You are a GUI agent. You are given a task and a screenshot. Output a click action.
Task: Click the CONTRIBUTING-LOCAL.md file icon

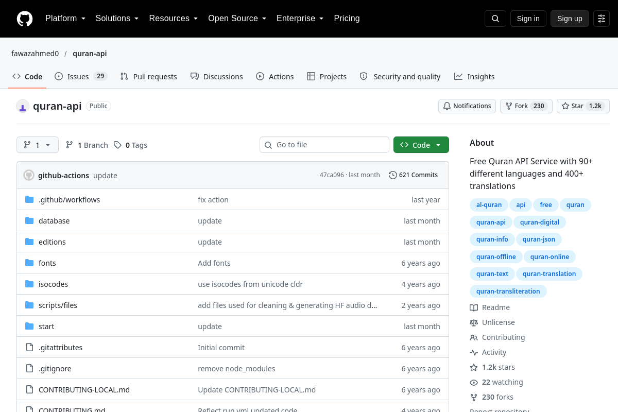(x=29, y=389)
